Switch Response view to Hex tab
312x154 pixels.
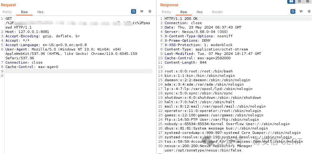click(199, 12)
